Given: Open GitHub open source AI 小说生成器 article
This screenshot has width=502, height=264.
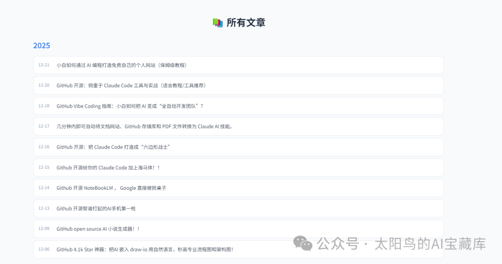Looking at the screenshot, I should 238,229.
